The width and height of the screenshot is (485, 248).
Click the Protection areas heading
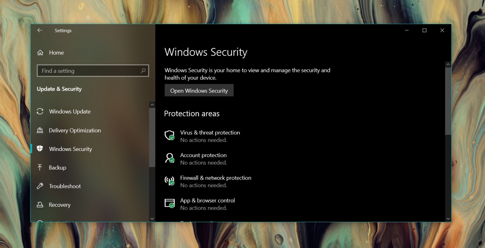point(192,114)
